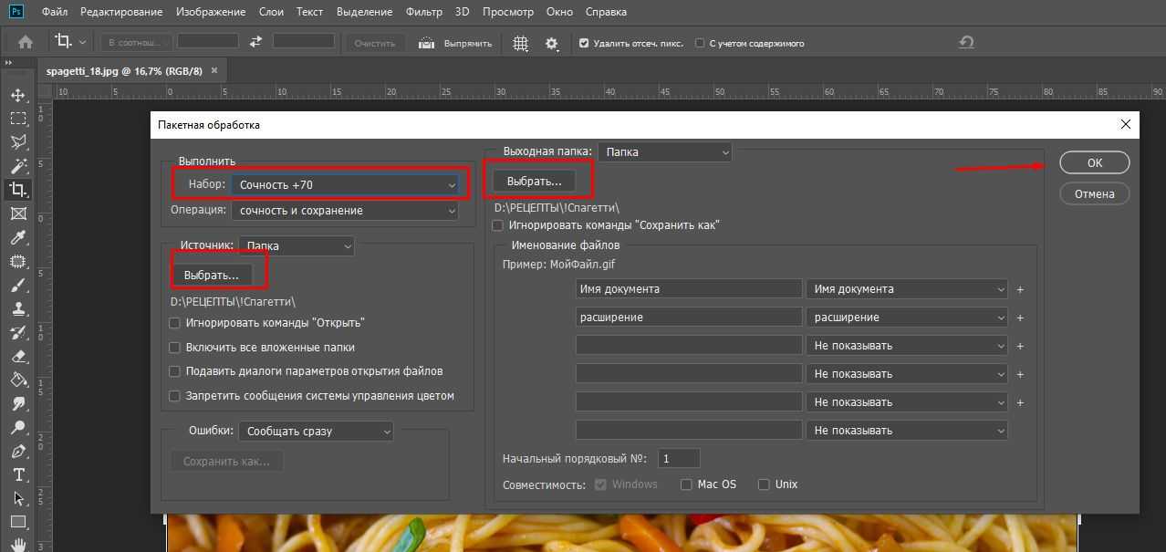Click the Home icon in options bar
The height and width of the screenshot is (552, 1166).
(x=26, y=42)
